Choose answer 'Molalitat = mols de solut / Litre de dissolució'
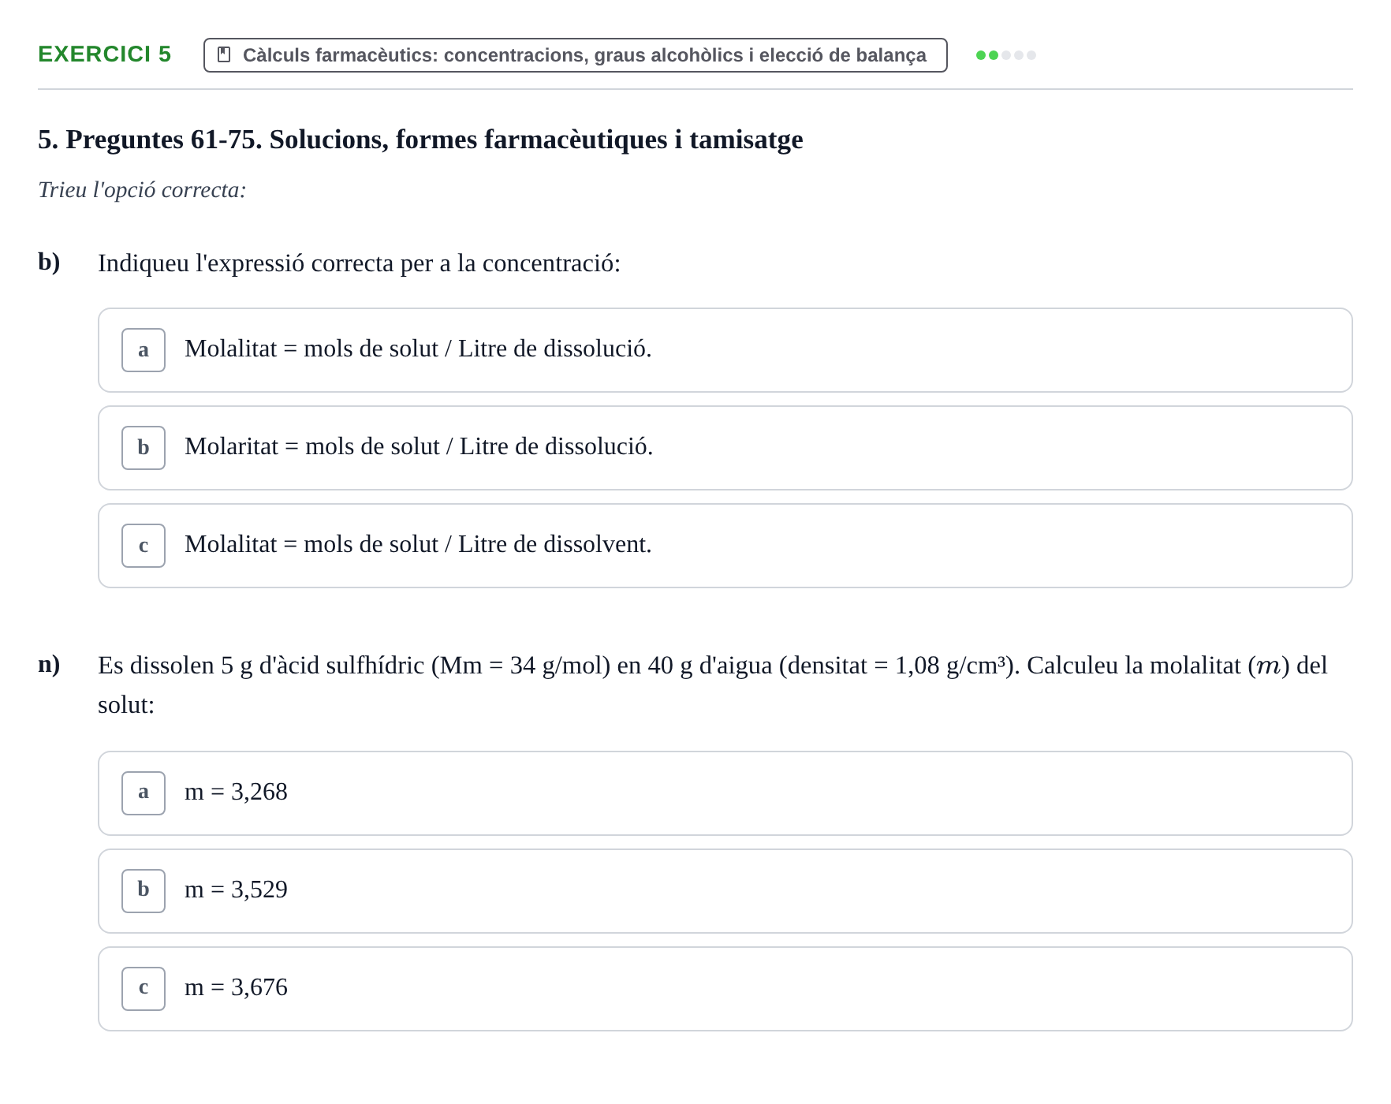Image resolution: width=1391 pixels, height=1104 pixels. point(725,350)
